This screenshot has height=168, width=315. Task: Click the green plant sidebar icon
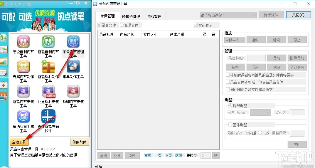click(3, 38)
